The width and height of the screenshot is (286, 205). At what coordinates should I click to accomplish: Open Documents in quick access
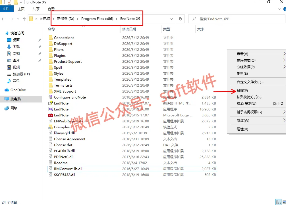(x=16, y=54)
